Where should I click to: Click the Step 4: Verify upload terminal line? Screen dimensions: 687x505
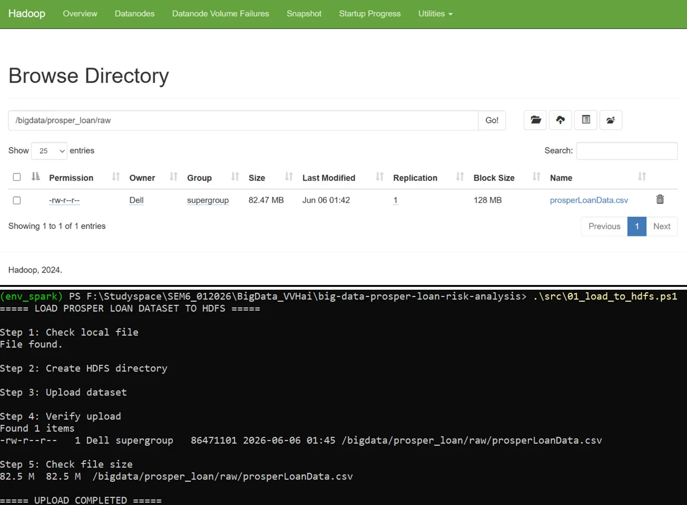click(61, 416)
